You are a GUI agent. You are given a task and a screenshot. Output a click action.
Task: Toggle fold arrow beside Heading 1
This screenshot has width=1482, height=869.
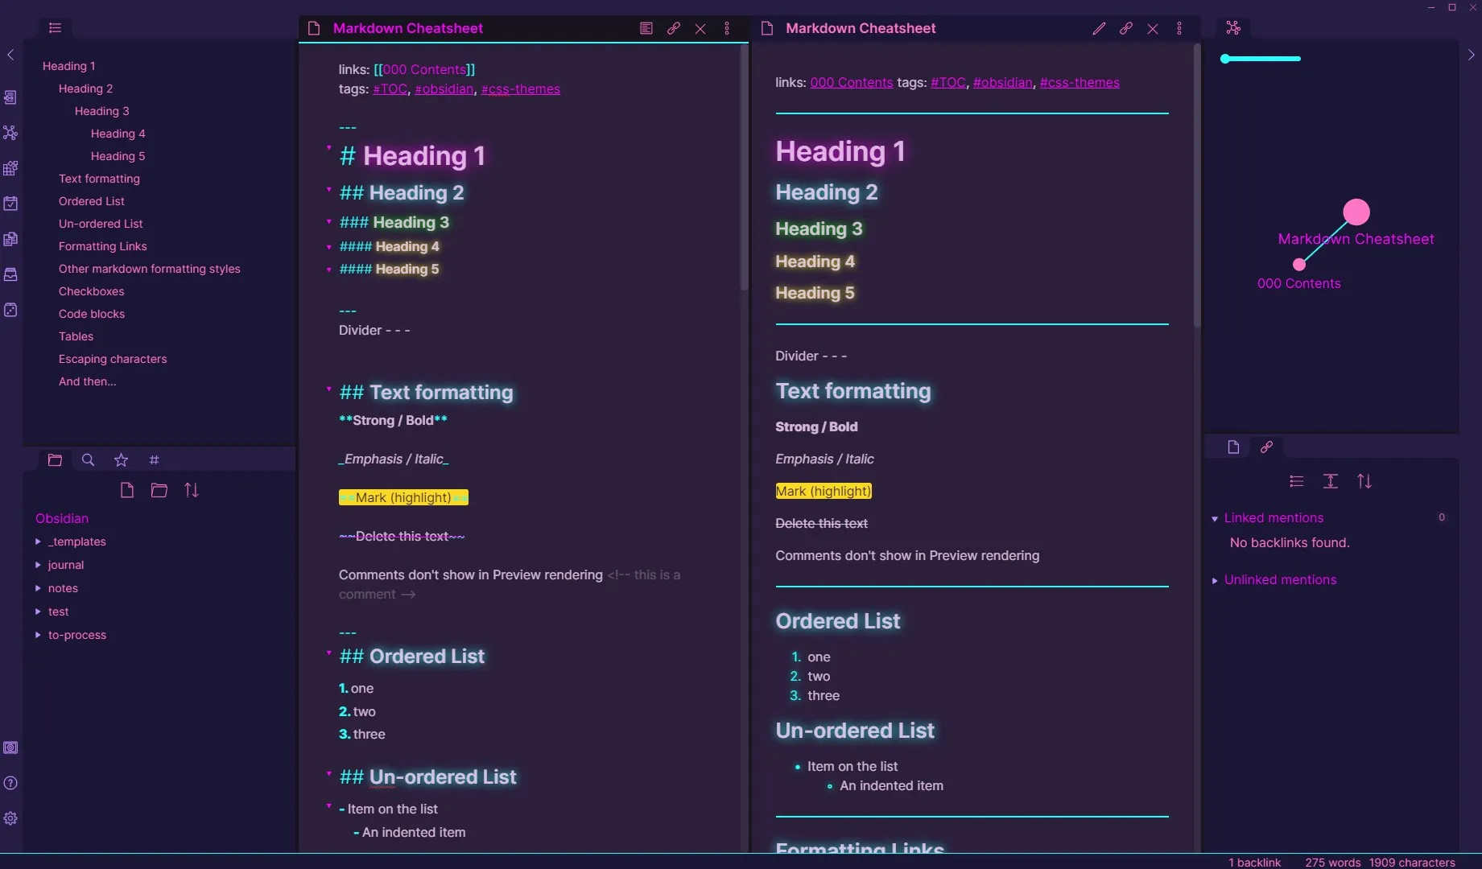[328, 148]
